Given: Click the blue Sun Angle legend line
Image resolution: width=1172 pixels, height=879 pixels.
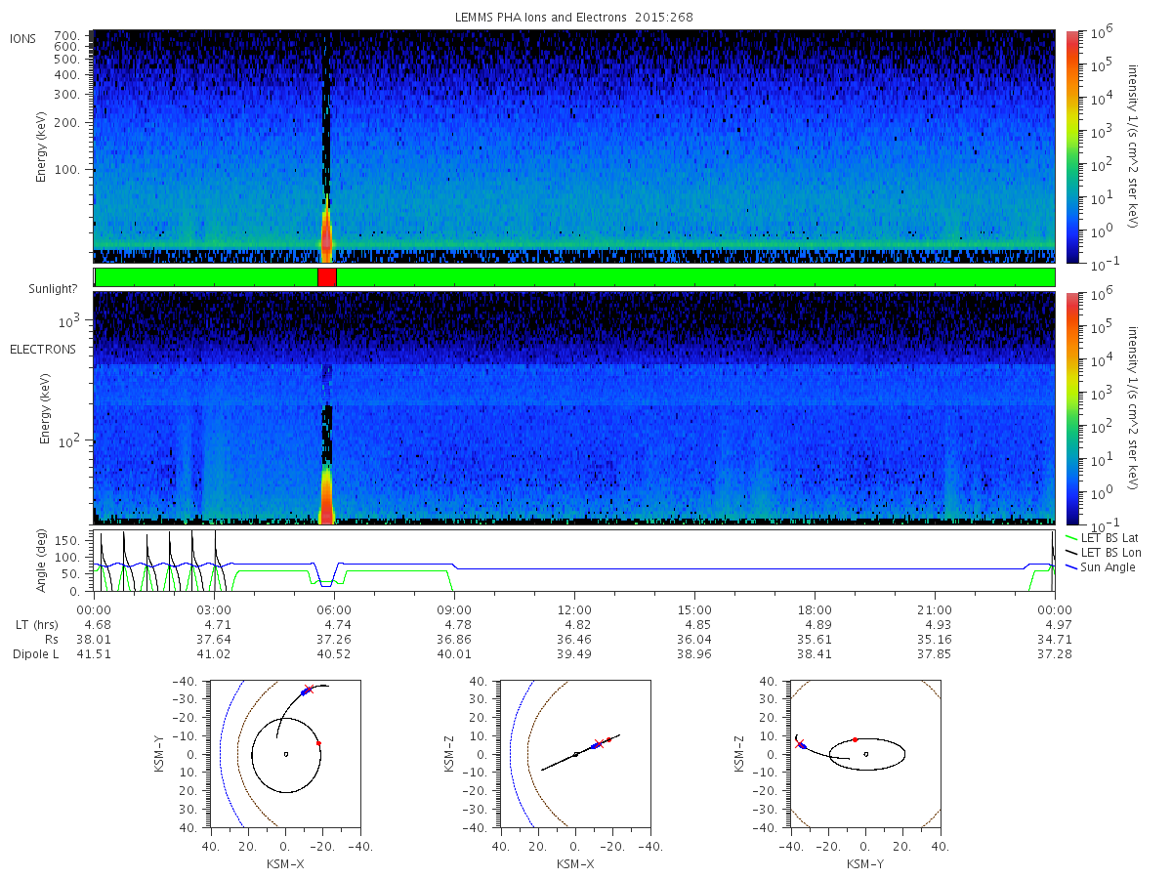Looking at the screenshot, I should tap(1071, 567).
